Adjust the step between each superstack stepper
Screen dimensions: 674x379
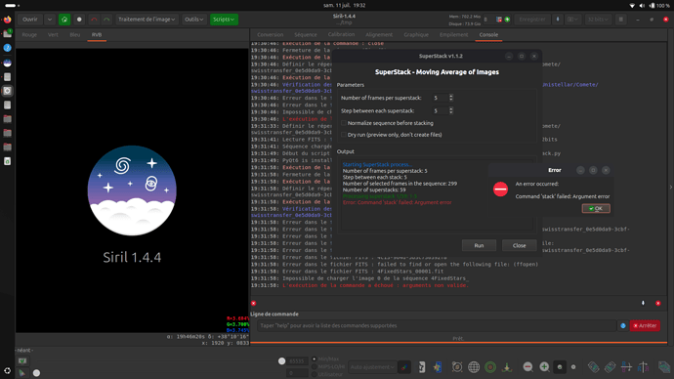451,110
